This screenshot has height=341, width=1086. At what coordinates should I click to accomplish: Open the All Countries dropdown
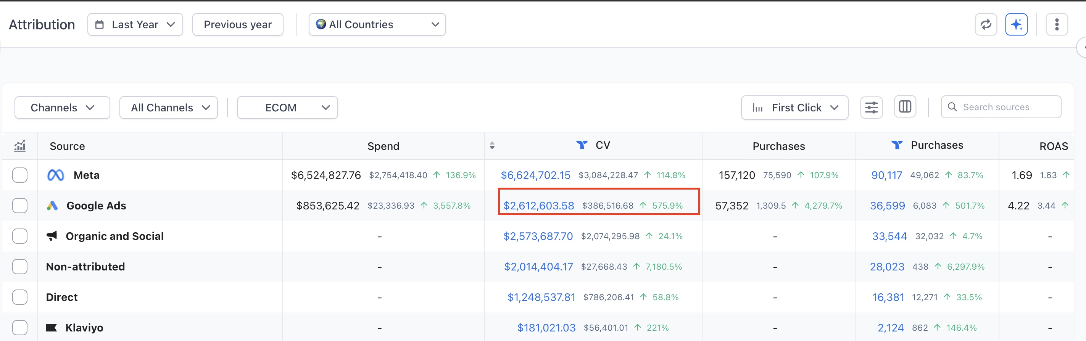[x=377, y=24]
